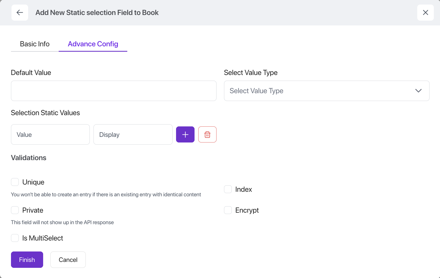Viewport: 440px width, 278px height.
Task: Focus the Default Value input field
Action: pyautogui.click(x=114, y=91)
